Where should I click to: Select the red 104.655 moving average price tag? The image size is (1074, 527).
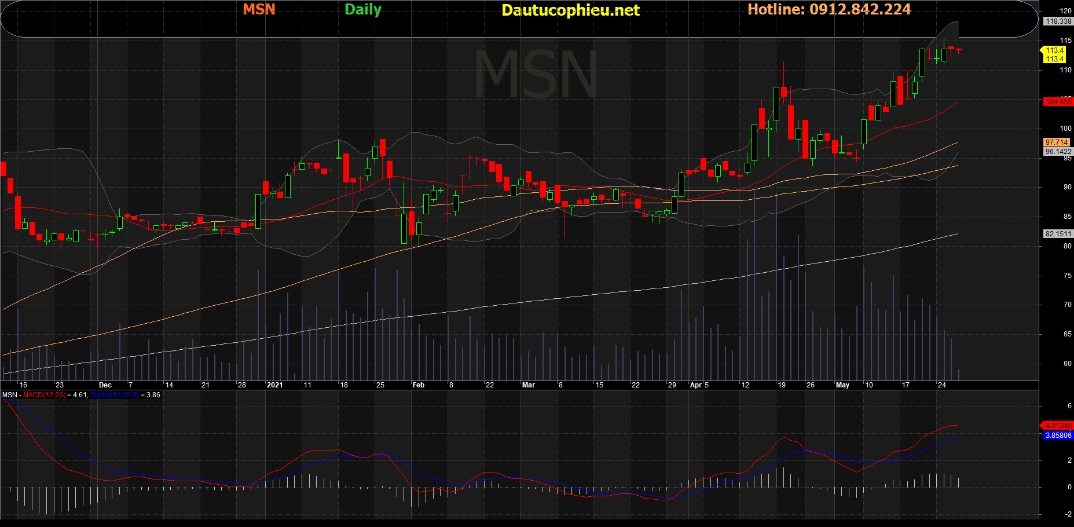point(1058,102)
